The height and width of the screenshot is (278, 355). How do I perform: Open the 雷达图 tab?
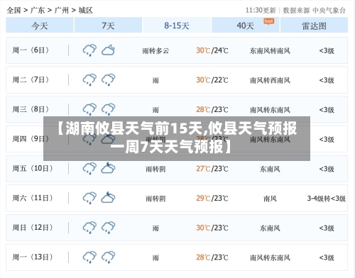314,26
